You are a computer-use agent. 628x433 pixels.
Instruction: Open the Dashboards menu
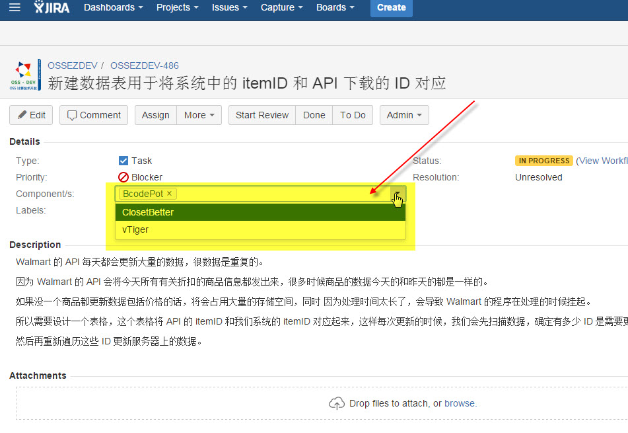[x=114, y=7]
